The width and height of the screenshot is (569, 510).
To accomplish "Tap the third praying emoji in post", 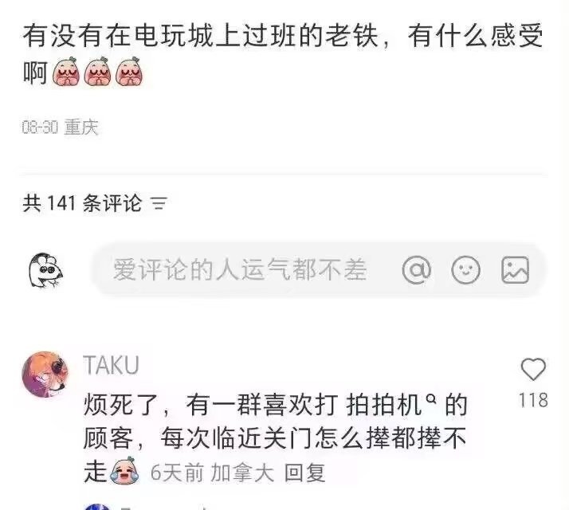I will [129, 72].
